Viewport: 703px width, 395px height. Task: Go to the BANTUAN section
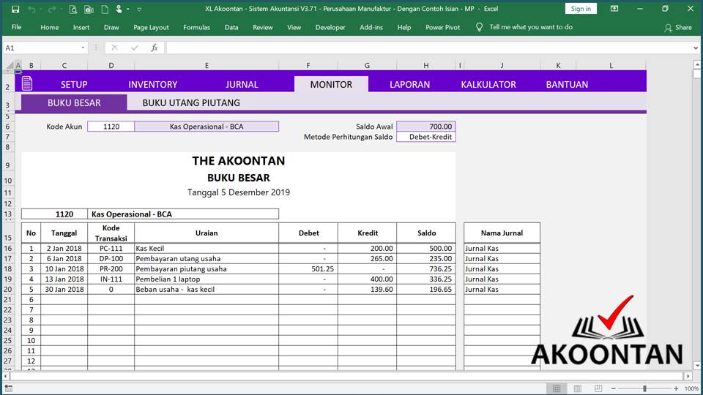tap(567, 84)
